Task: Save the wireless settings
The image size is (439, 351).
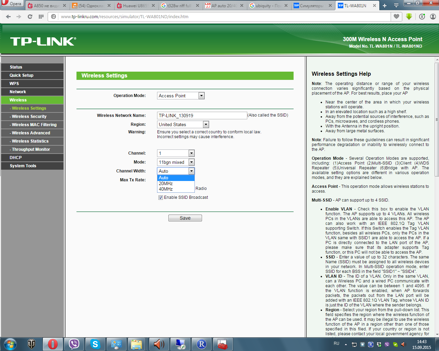Action: click(185, 218)
